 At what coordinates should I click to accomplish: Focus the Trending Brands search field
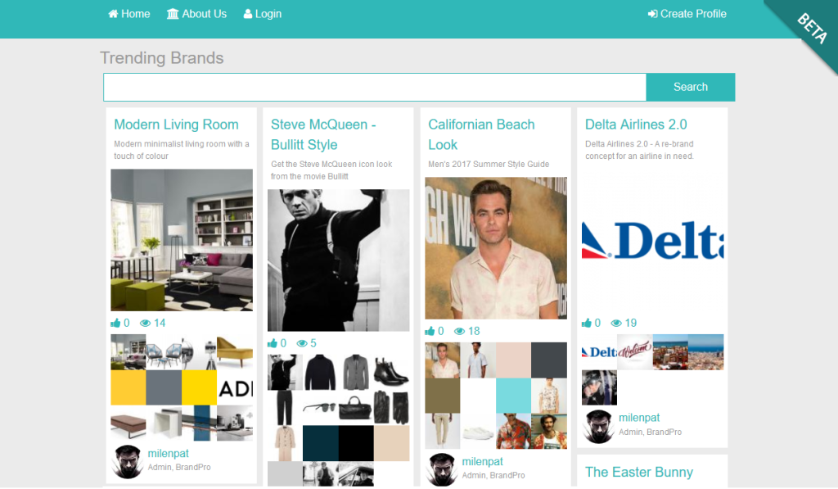tap(375, 87)
